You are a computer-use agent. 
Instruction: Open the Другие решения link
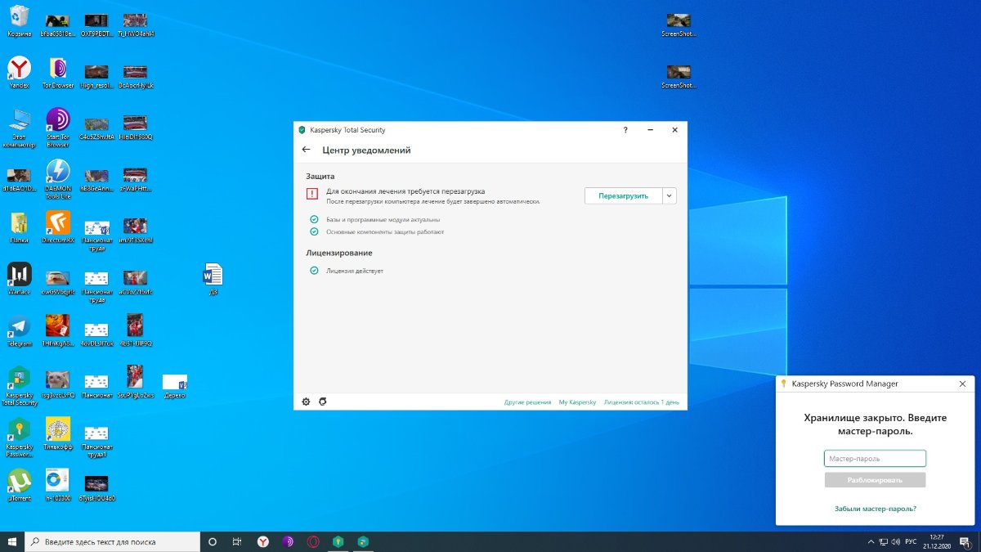[x=527, y=402]
